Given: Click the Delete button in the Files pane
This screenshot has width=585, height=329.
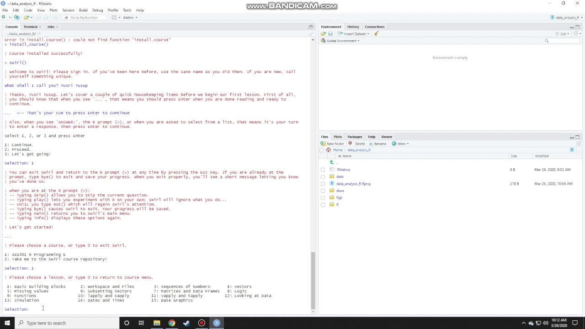Looking at the screenshot, I should (x=357, y=143).
